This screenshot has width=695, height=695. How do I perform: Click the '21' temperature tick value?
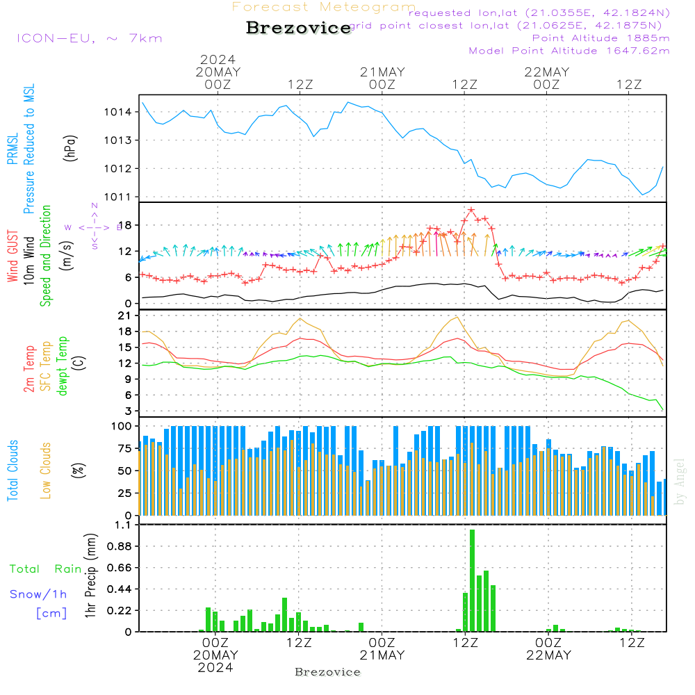click(x=124, y=316)
